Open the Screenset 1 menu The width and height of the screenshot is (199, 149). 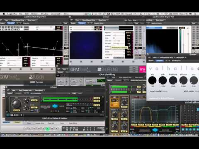(56, 14)
